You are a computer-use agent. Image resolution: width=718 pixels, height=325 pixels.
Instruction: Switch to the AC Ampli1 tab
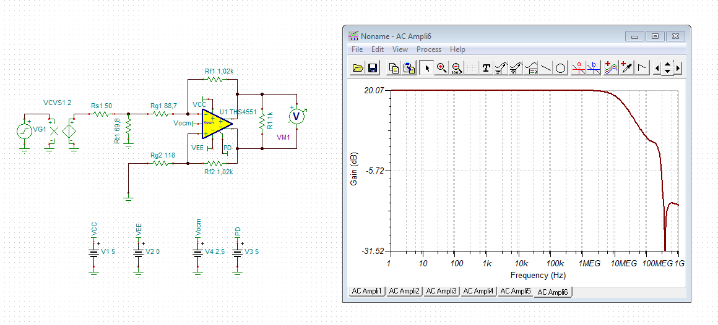pyautogui.click(x=366, y=291)
